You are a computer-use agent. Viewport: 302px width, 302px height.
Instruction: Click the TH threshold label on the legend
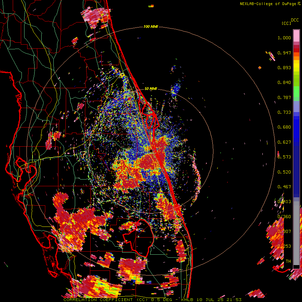(x=288, y=261)
